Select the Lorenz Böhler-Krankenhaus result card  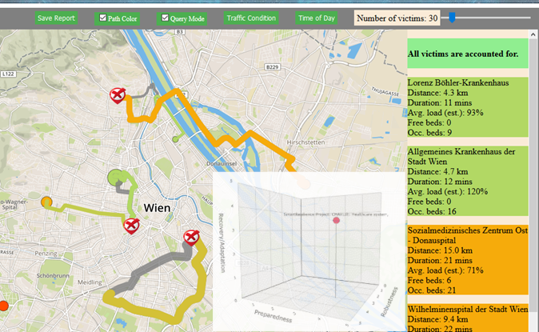pyautogui.click(x=468, y=107)
